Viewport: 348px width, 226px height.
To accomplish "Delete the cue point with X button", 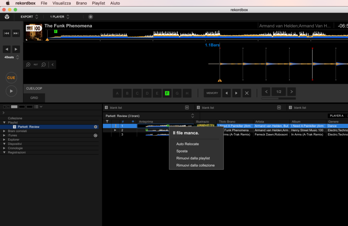I will (247, 93).
